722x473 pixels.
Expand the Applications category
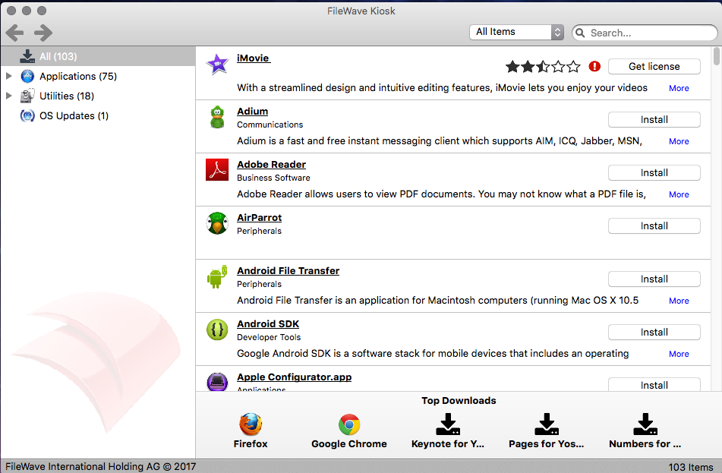9,76
